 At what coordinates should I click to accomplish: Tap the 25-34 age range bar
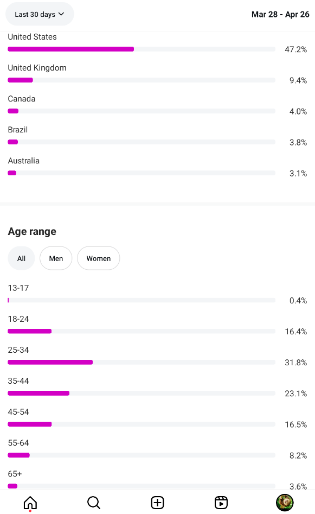tap(142, 362)
